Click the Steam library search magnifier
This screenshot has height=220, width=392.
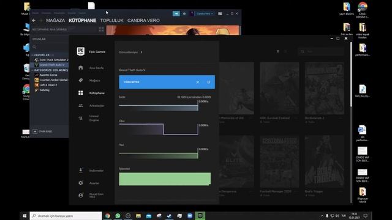[34, 47]
